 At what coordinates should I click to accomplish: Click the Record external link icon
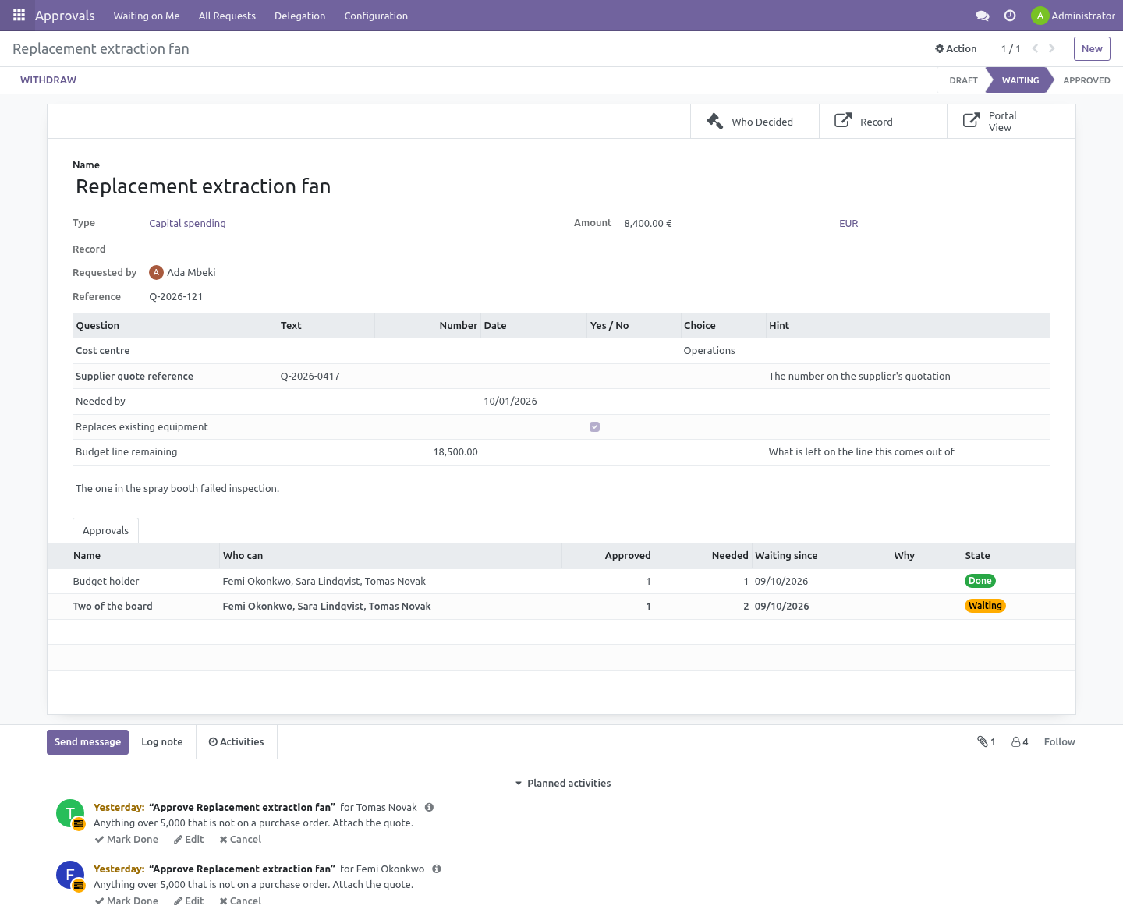coord(843,120)
